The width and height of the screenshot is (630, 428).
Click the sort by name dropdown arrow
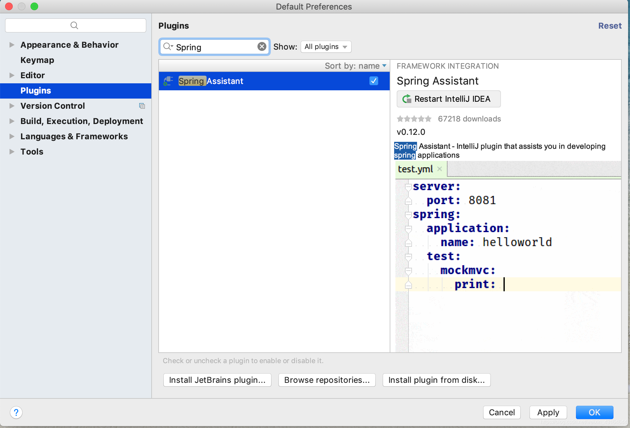tap(385, 66)
